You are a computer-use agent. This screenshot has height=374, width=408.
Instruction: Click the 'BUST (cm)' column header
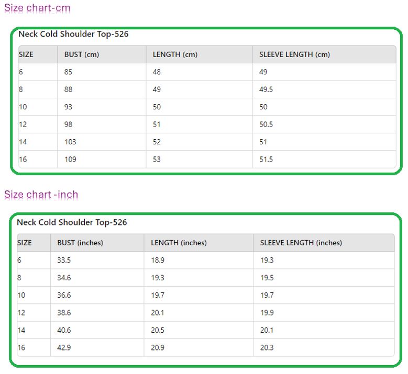pyautogui.click(x=82, y=54)
